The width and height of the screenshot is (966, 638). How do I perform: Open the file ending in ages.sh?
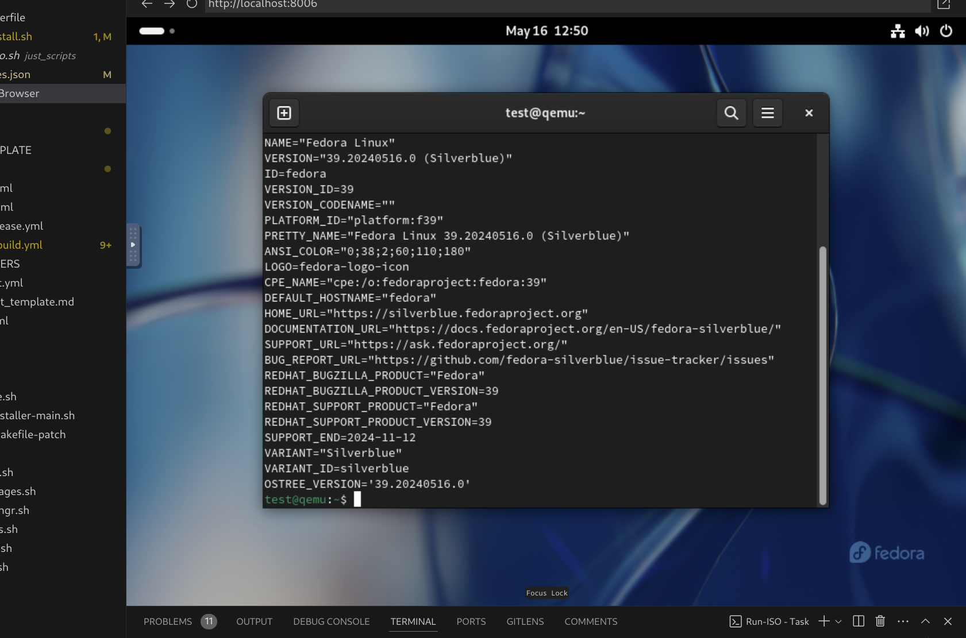[63, 492]
